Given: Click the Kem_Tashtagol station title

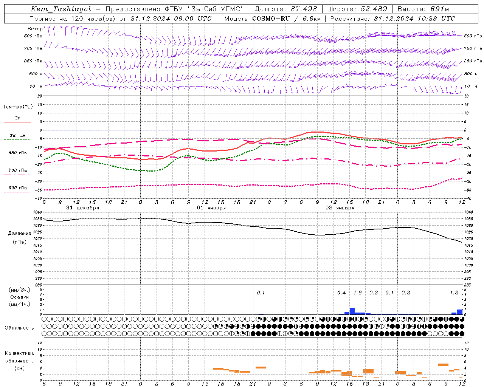Looking at the screenshot, I should 61,9.
